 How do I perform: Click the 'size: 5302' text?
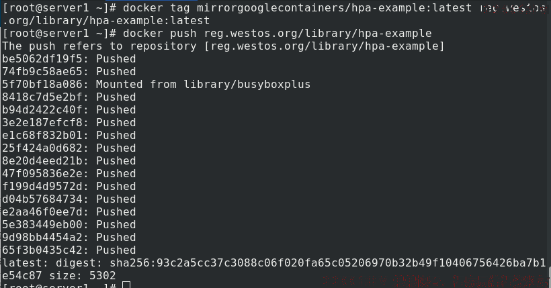(82, 276)
